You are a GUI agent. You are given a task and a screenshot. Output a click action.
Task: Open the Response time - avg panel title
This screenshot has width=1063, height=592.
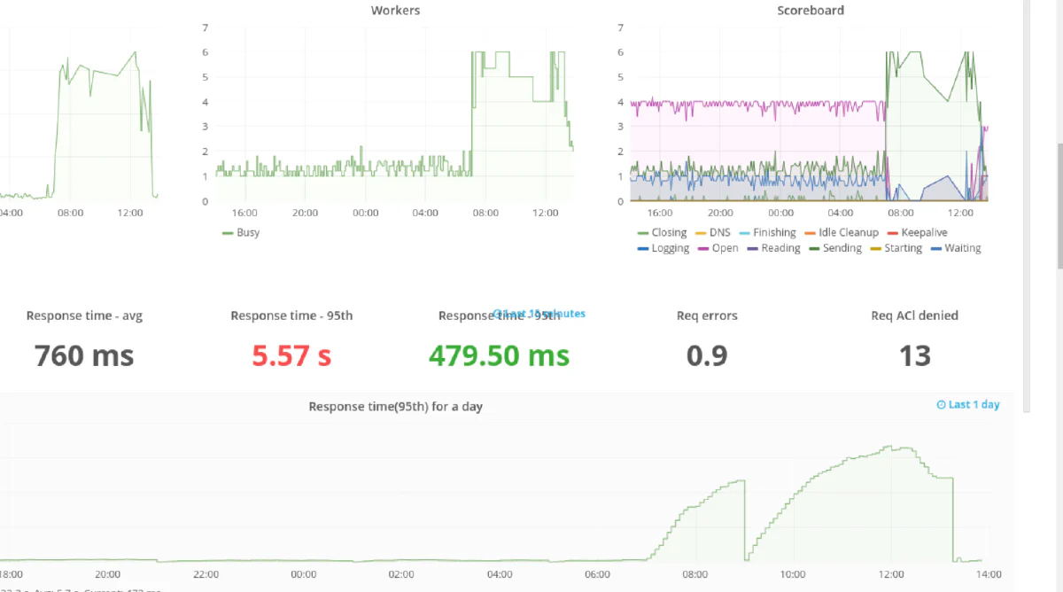84,315
